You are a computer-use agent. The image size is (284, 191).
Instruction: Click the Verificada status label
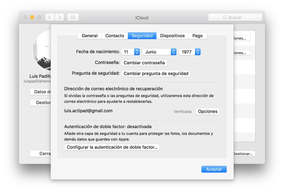pos(183,111)
